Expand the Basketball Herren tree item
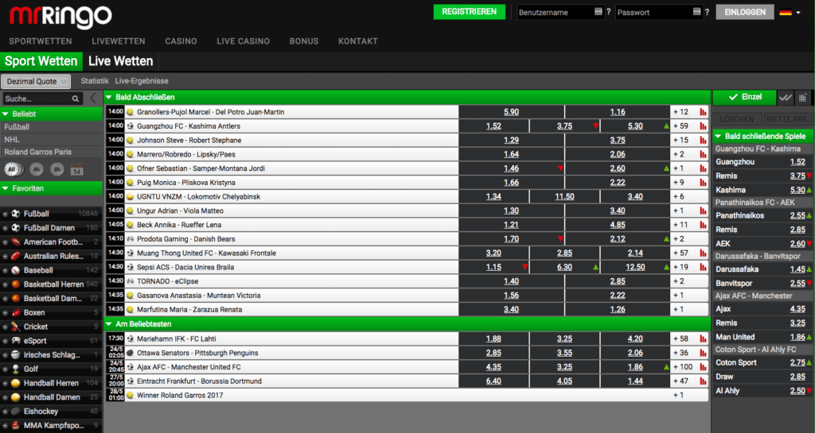815x433 pixels. click(5, 284)
